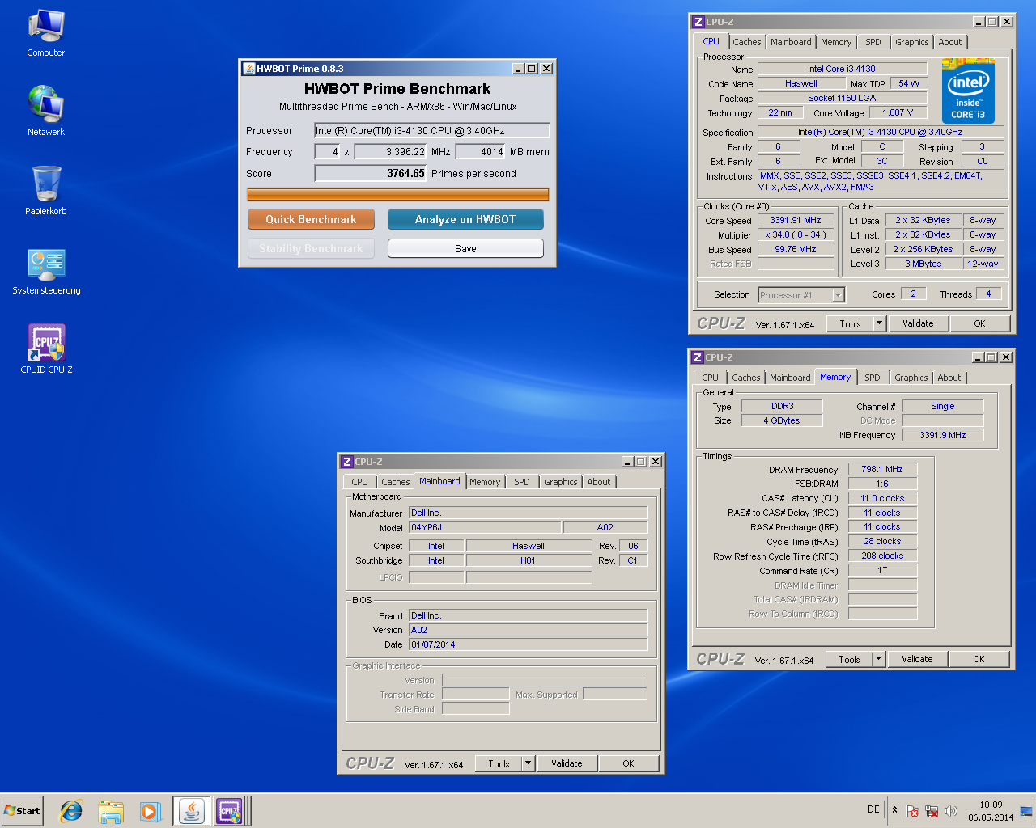Open the volume speaker tray icon
The width and height of the screenshot is (1036, 828).
pos(951,811)
